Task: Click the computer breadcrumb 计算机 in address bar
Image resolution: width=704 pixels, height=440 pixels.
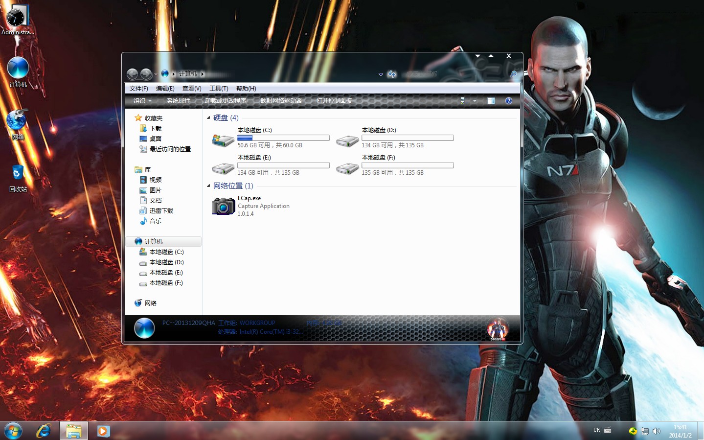Action: click(188, 74)
